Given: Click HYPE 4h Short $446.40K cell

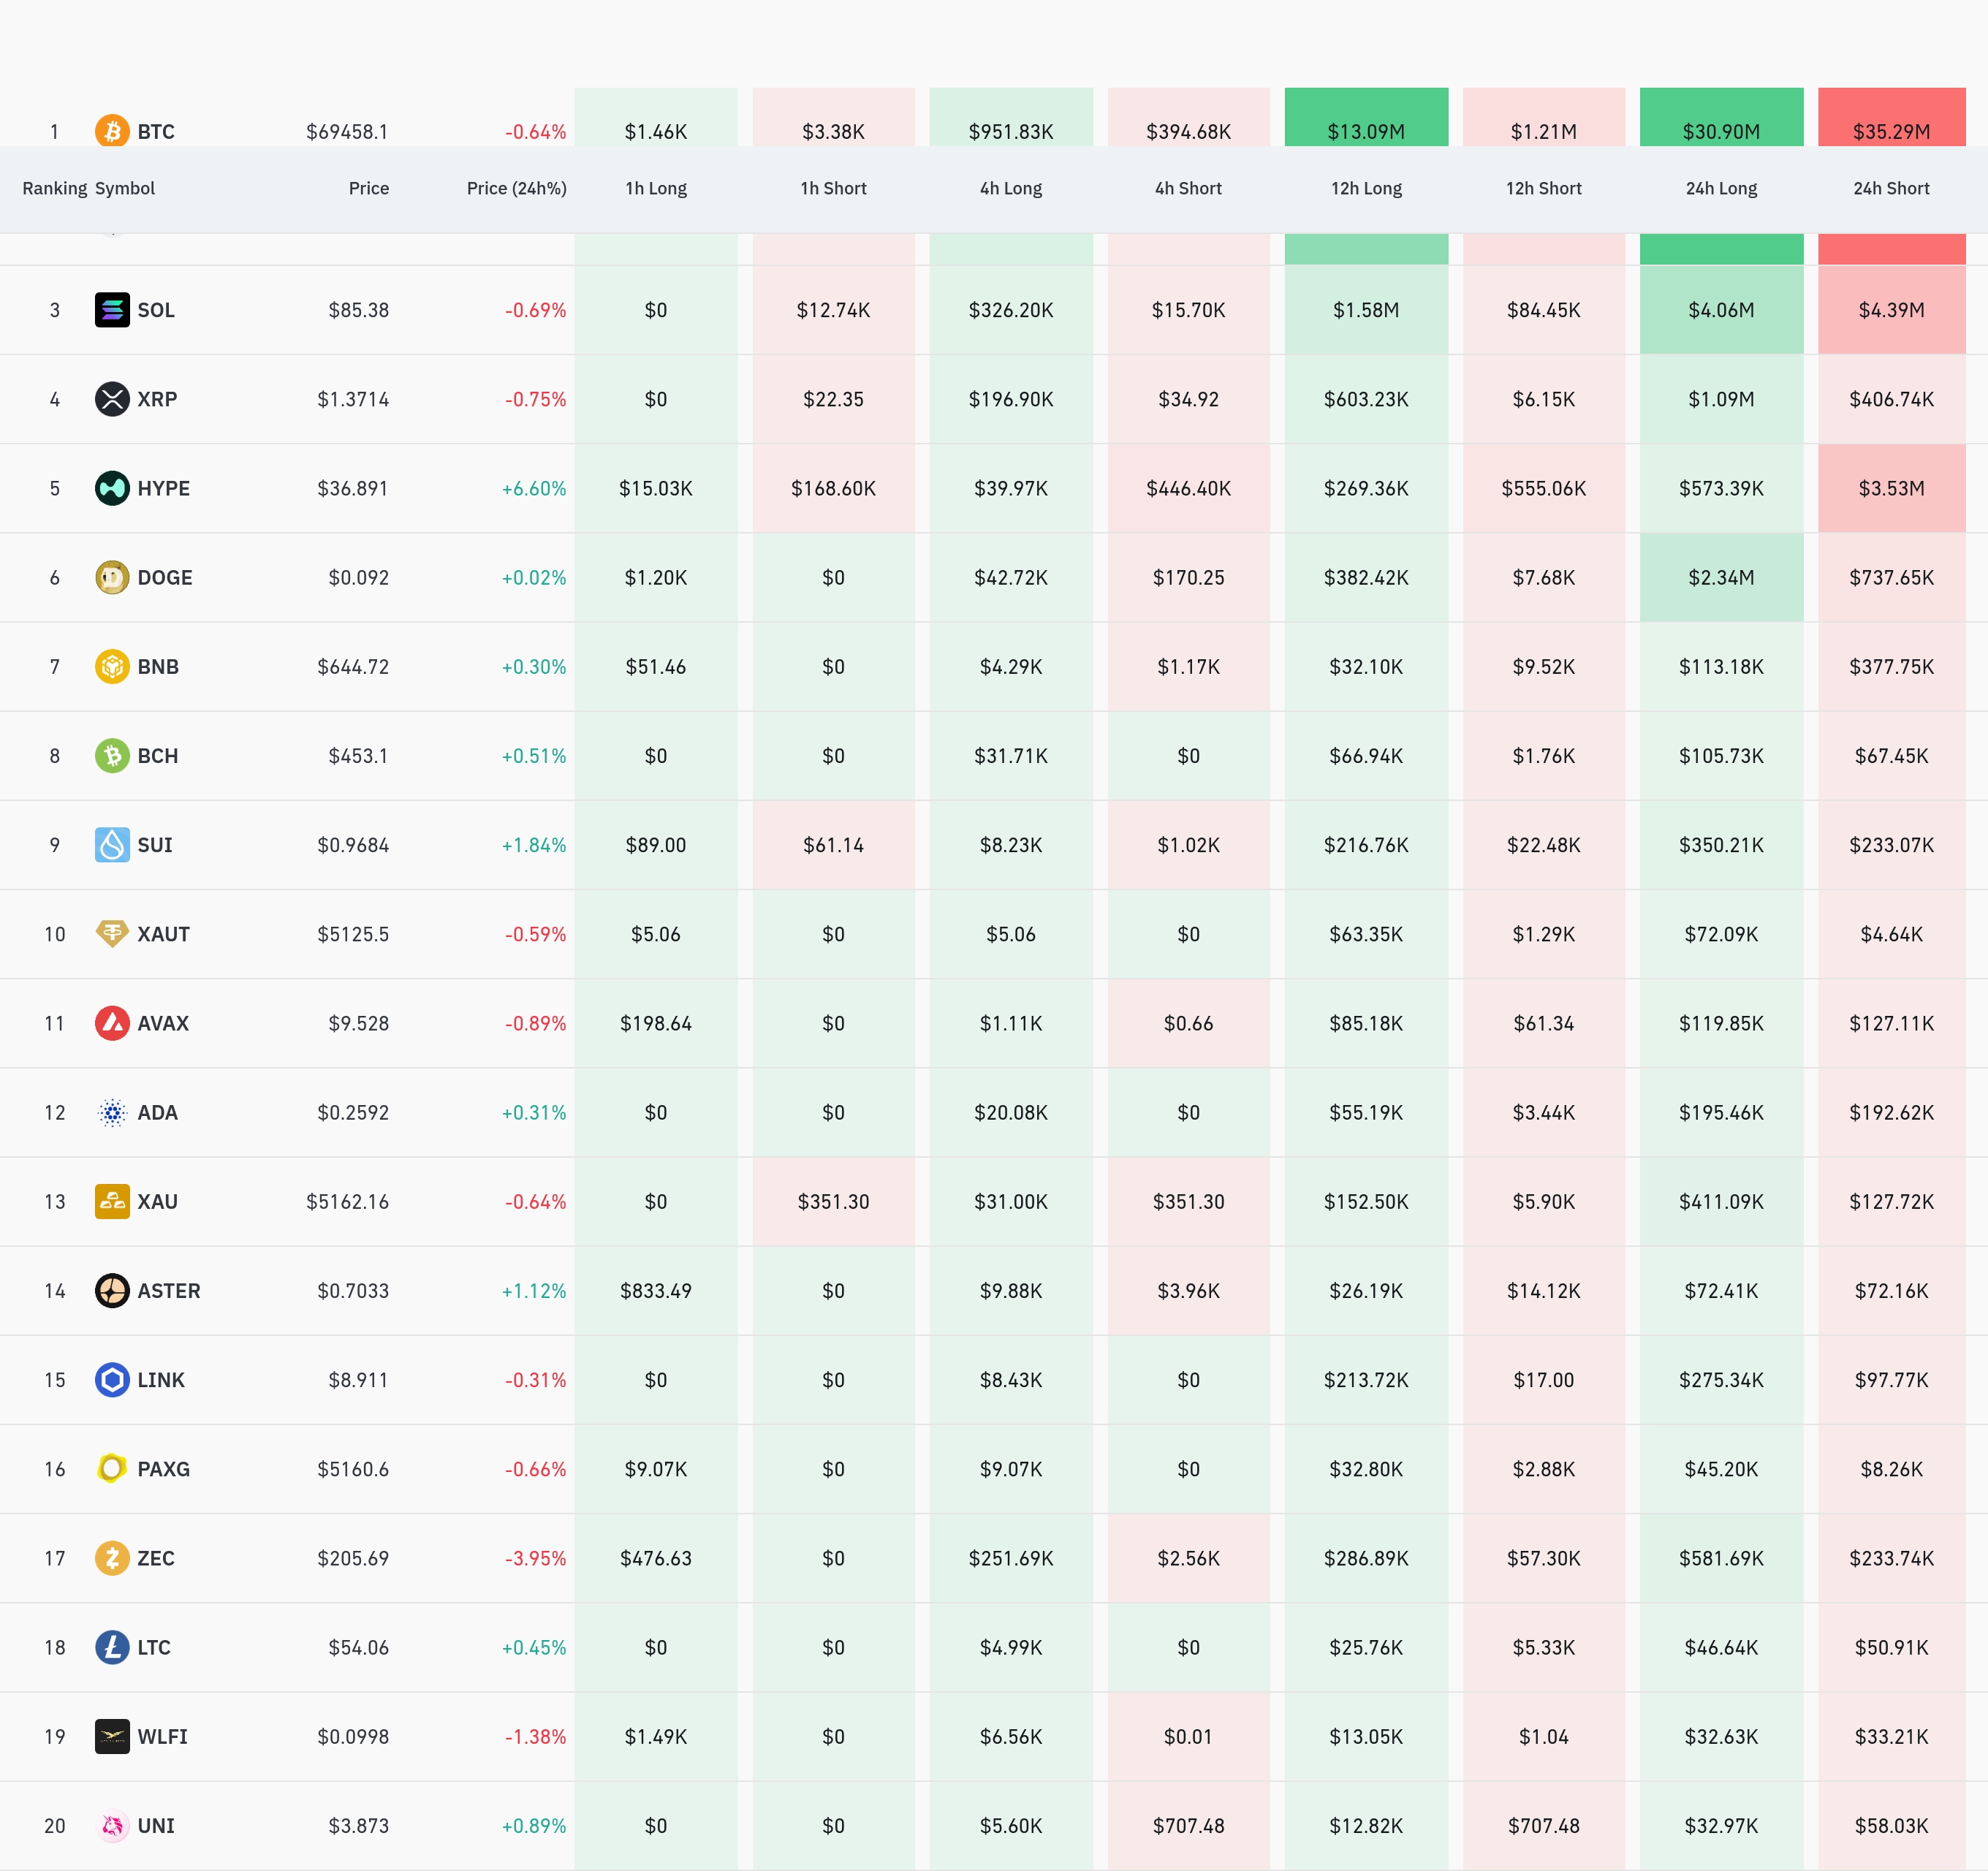Looking at the screenshot, I should point(1188,488).
